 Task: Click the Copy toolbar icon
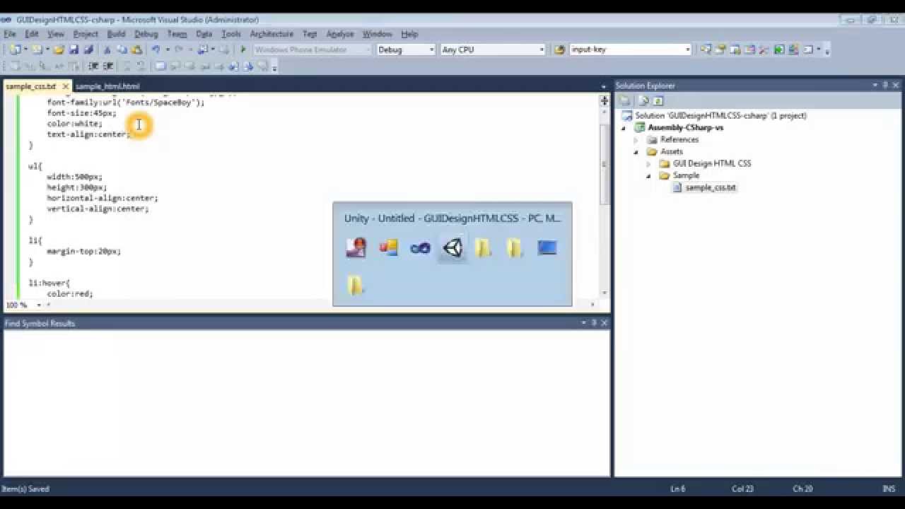[122, 49]
